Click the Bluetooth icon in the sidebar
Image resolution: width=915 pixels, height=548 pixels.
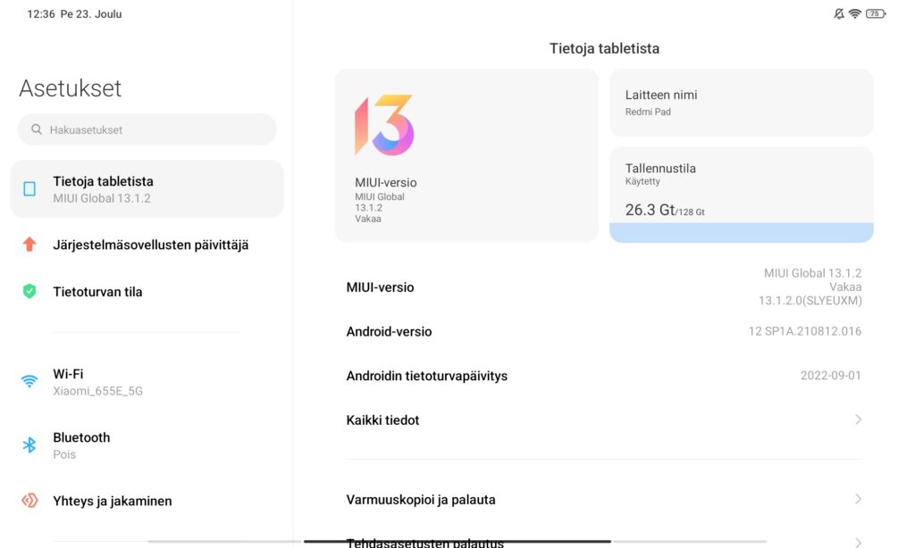(29, 445)
